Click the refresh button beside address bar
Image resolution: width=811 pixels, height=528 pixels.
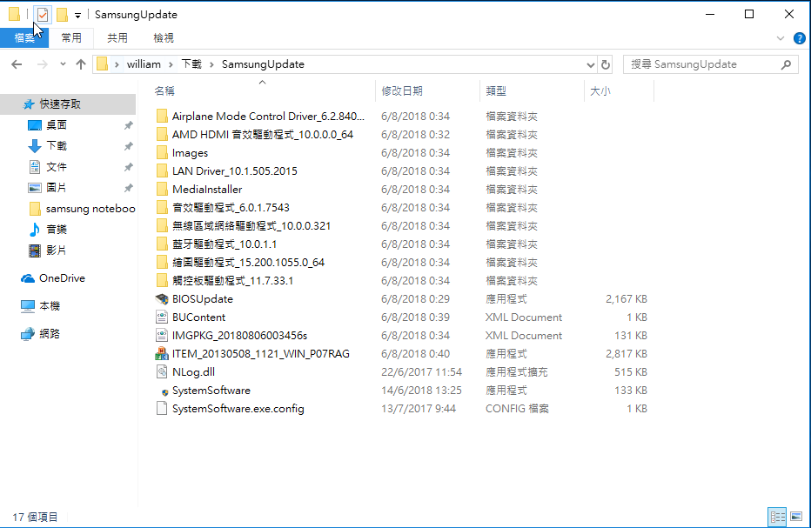(606, 64)
